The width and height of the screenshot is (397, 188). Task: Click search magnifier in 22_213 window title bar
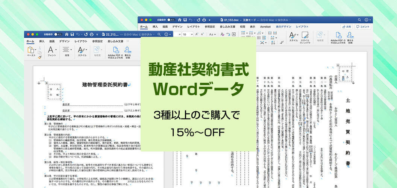[159, 34]
